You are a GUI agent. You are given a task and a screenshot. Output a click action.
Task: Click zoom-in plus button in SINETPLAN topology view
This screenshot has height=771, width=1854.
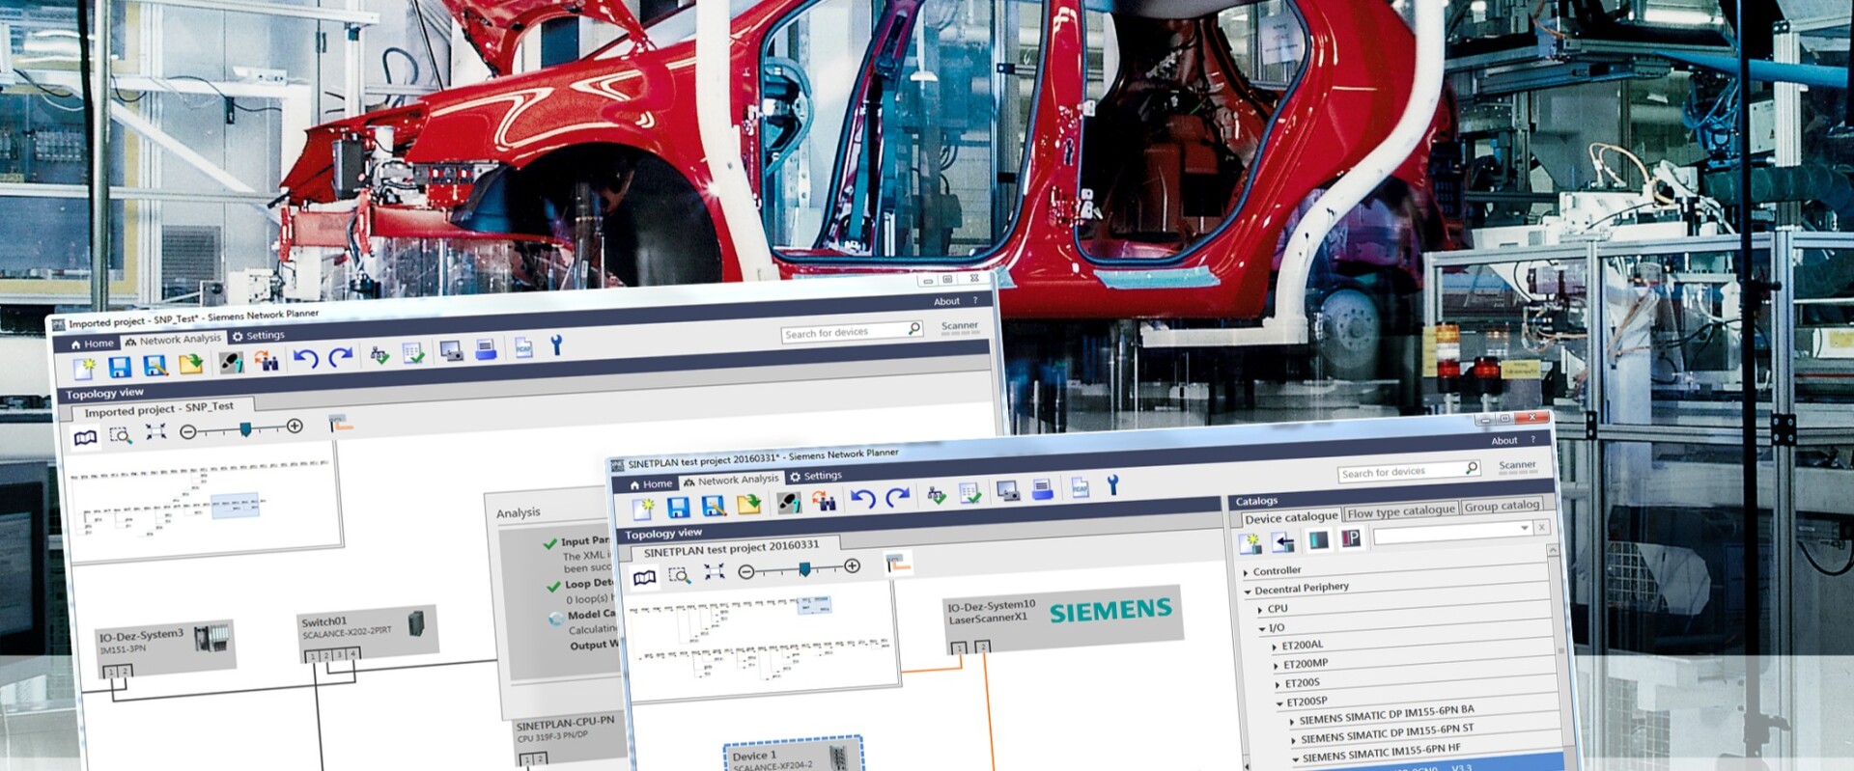click(x=852, y=566)
